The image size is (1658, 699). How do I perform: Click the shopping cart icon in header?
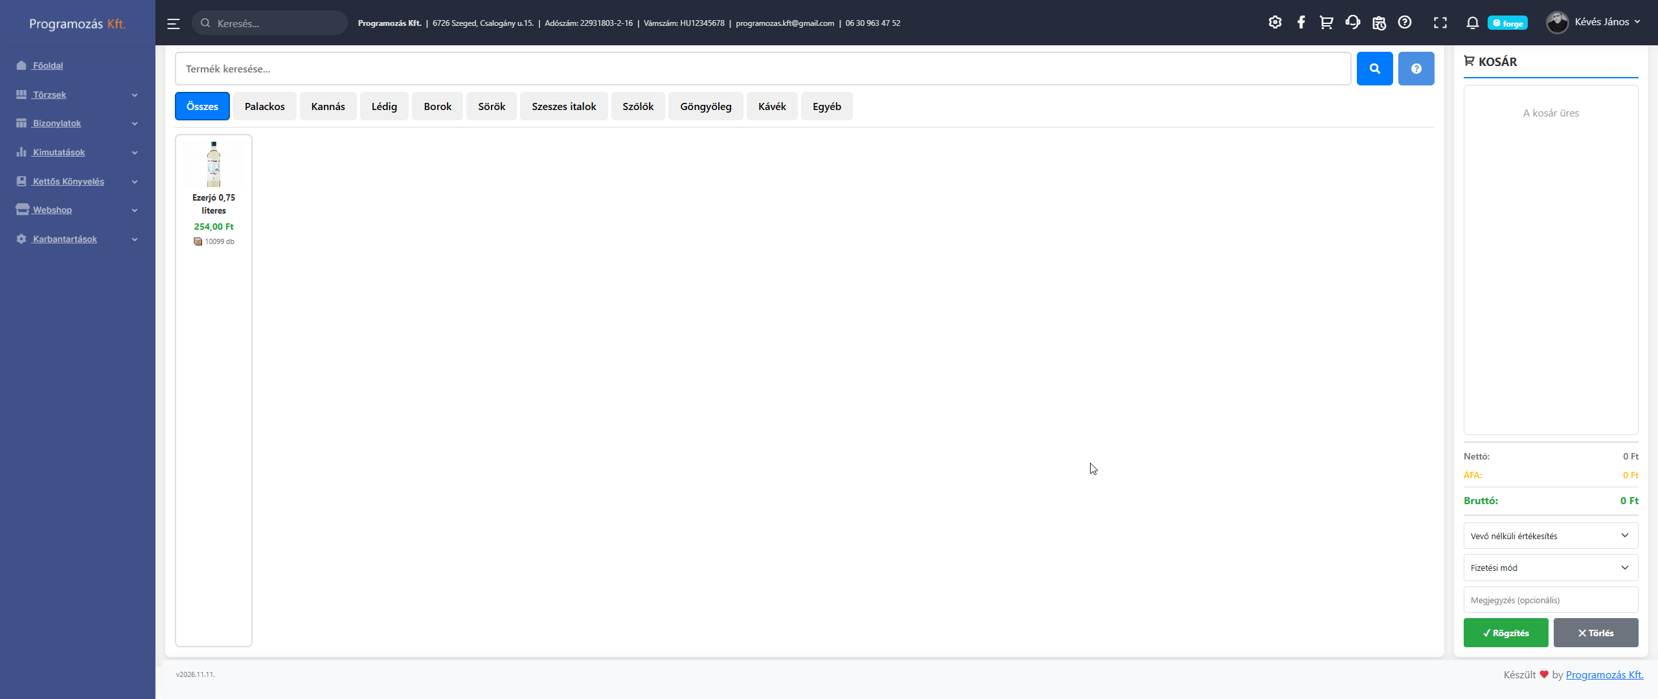(x=1326, y=23)
